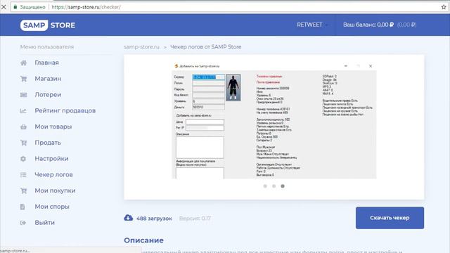Click the Выйти logout icon
This screenshot has height=253, width=450.
tap(23, 223)
